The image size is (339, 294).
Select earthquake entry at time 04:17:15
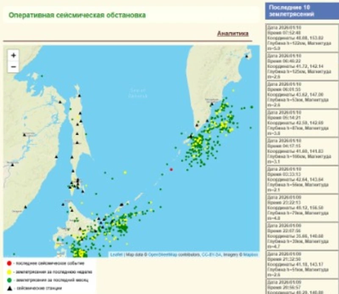[298, 151]
